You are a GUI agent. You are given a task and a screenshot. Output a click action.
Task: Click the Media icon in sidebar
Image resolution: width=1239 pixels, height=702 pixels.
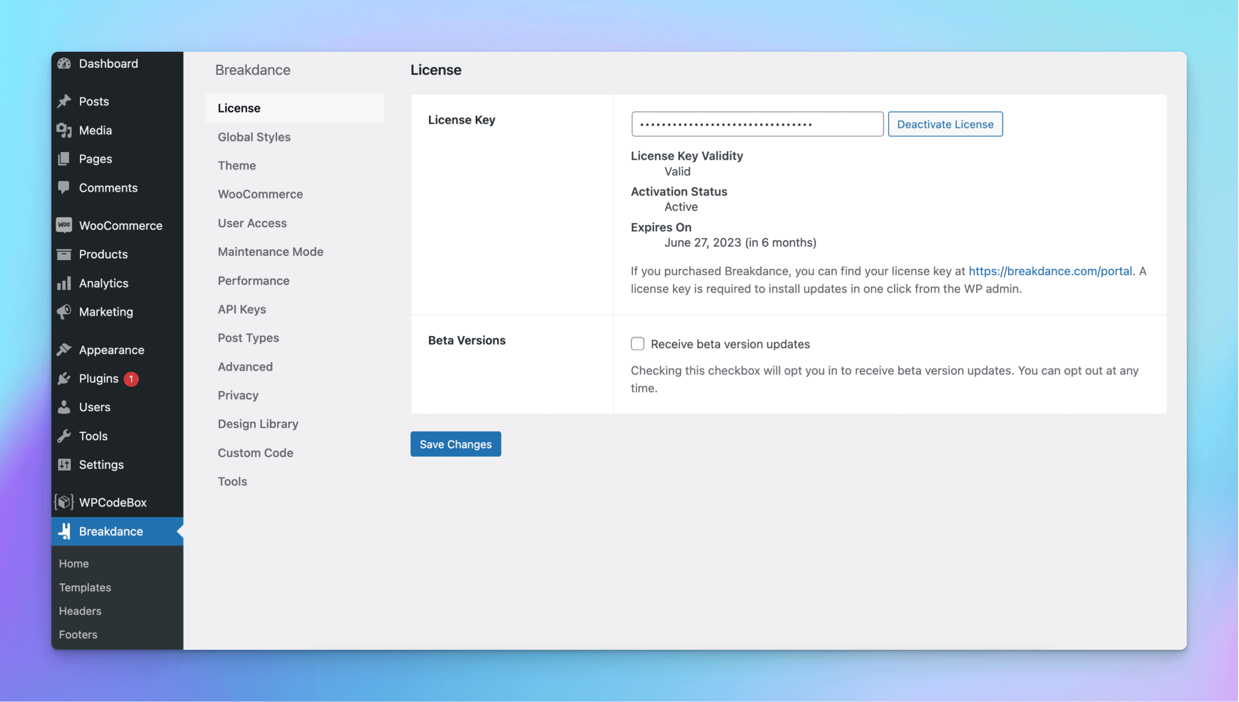[64, 130]
